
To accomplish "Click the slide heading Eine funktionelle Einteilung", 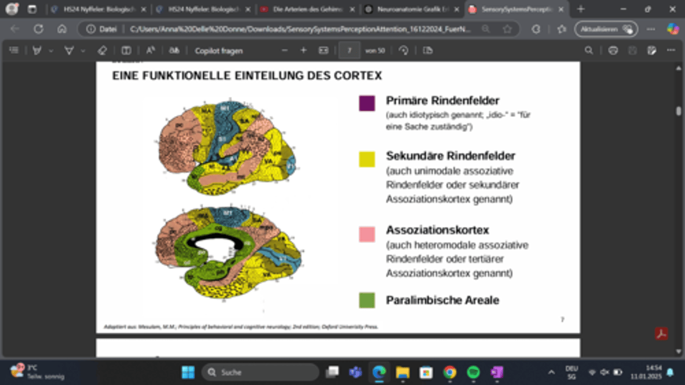I will (247, 76).
